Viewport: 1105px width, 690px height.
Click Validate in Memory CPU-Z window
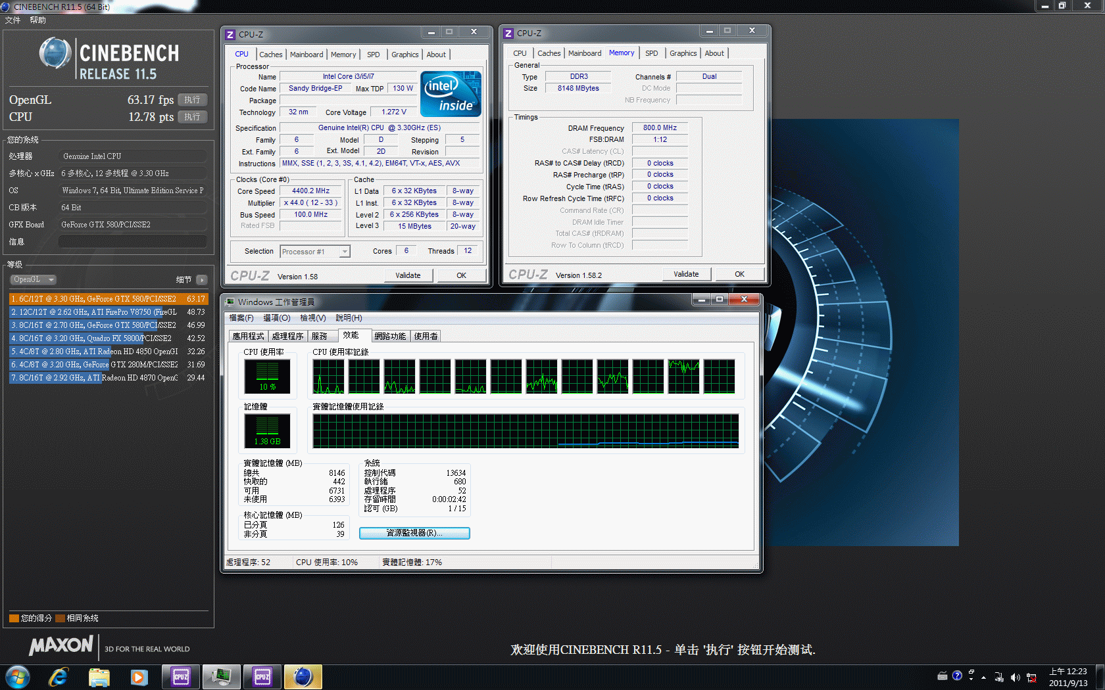coord(686,274)
